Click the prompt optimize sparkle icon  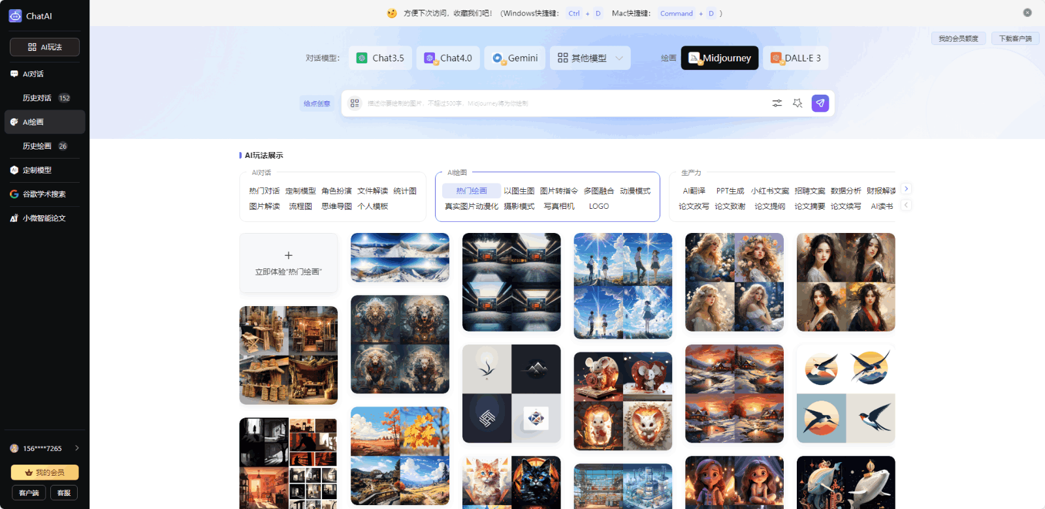point(797,103)
